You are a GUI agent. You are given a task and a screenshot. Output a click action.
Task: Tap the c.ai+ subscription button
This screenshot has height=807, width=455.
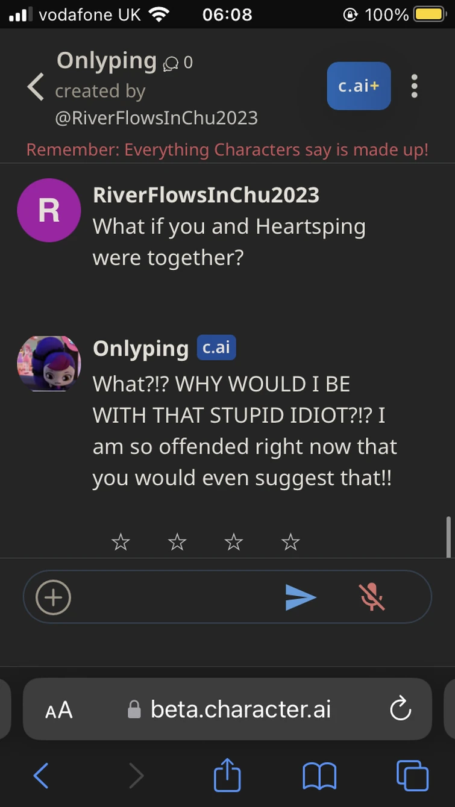coord(359,86)
